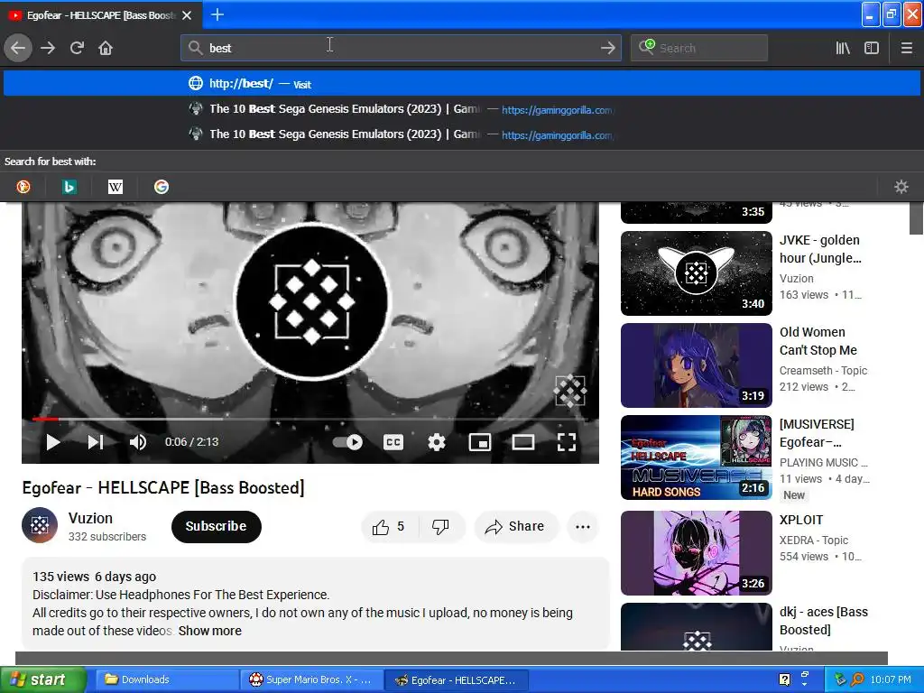Open the more actions three-dot menu
924x693 pixels.
pyautogui.click(x=583, y=527)
